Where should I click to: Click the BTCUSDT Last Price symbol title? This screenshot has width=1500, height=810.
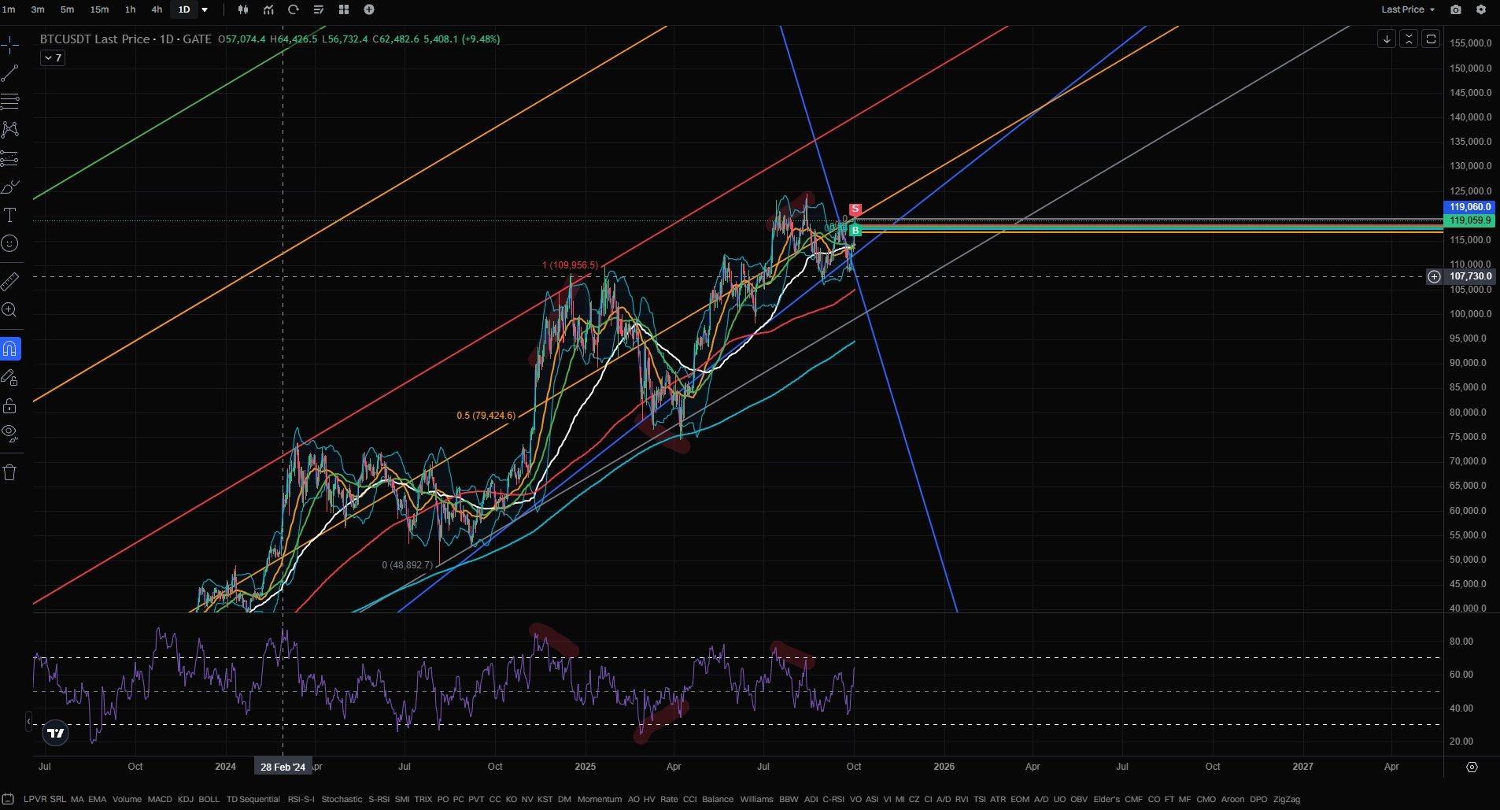94,39
